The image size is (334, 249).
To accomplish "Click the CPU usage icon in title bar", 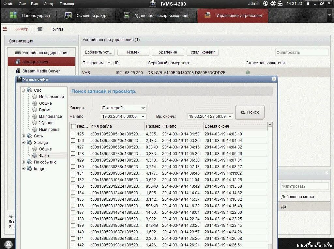I will [x=273, y=3].
